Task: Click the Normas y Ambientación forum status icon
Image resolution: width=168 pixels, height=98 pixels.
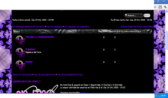Action: pos(20,40)
